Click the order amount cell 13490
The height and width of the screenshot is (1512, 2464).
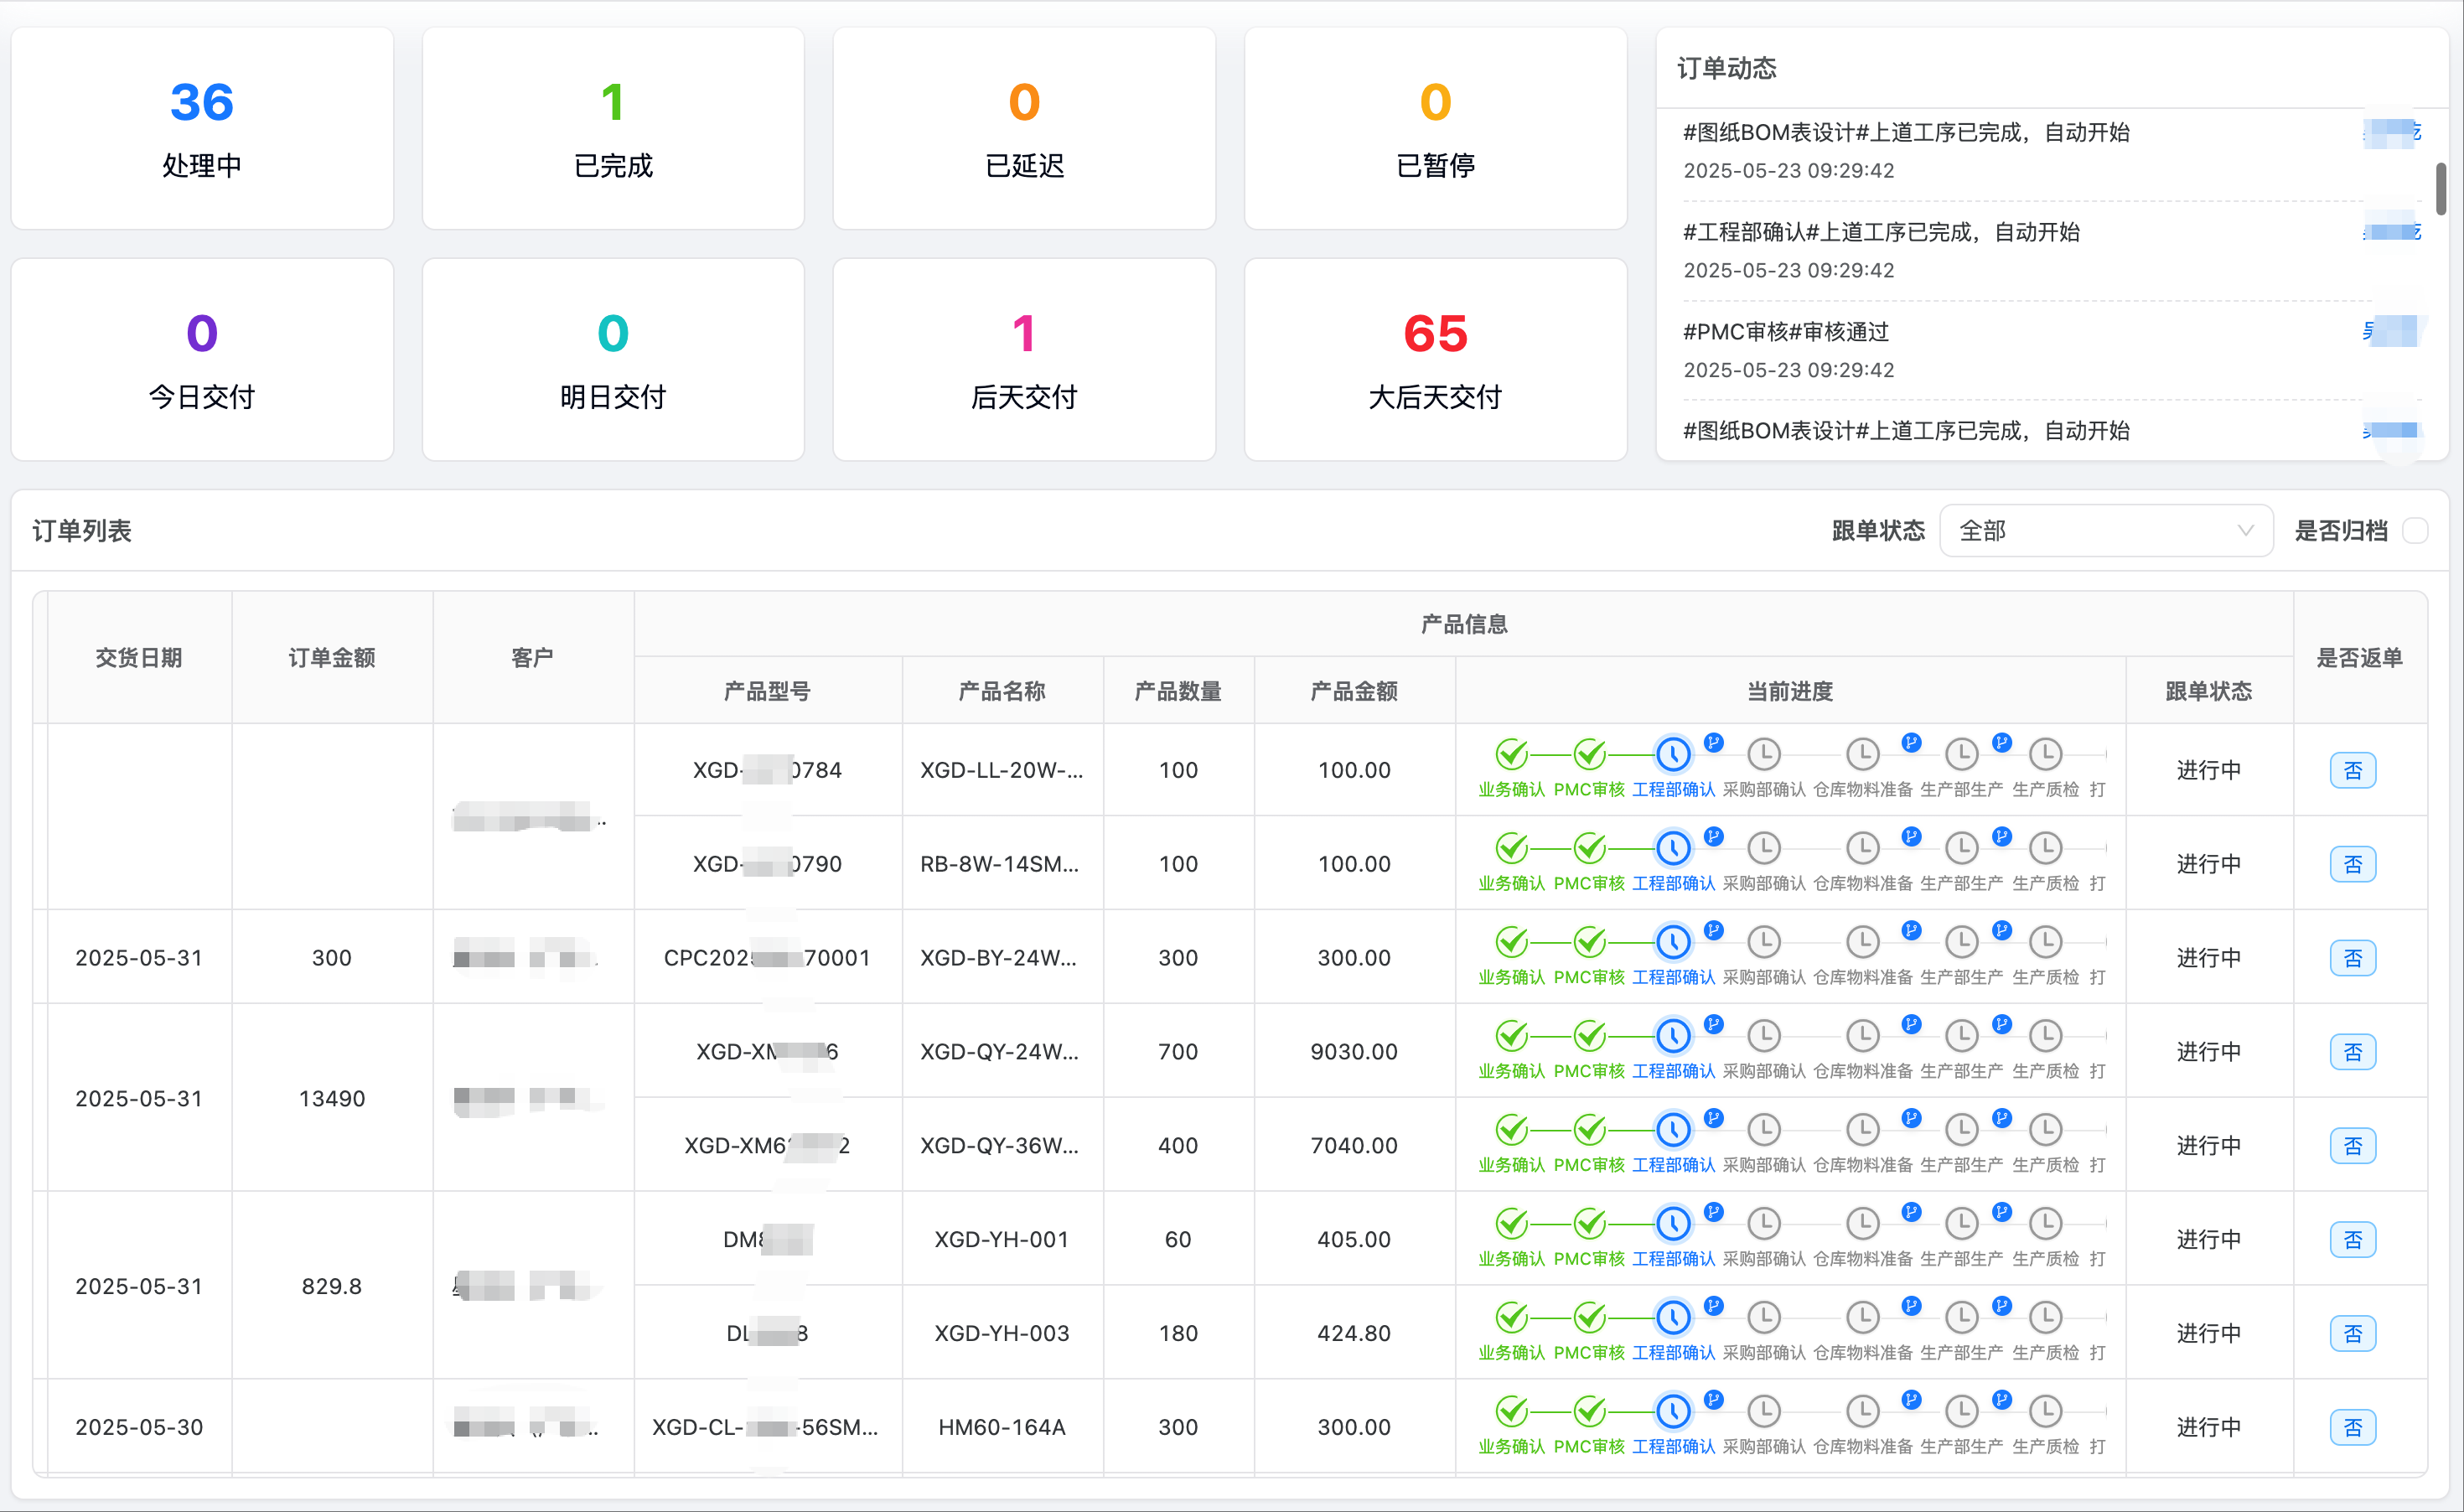coord(332,1099)
